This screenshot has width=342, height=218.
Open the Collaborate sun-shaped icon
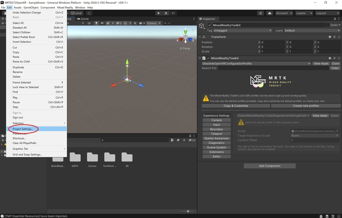(x=260, y=13)
